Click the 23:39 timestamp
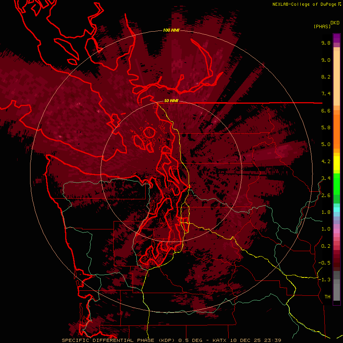 [273, 340]
